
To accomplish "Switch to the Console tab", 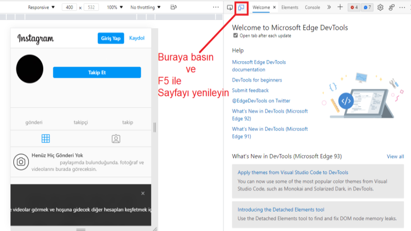I will [x=312, y=7].
